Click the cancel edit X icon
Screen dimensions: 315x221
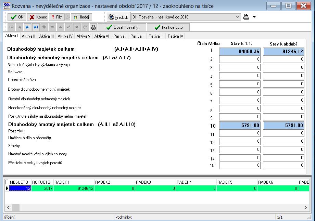click(77, 27)
